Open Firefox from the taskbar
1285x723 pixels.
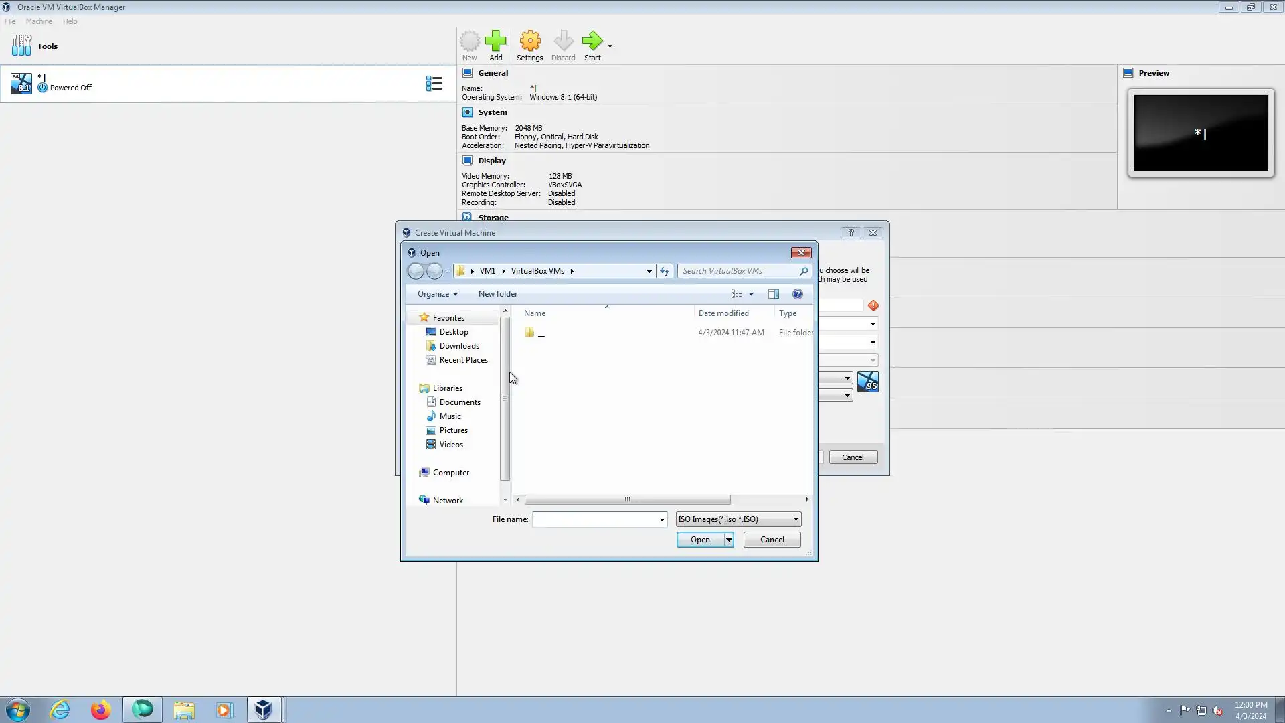coord(100,710)
